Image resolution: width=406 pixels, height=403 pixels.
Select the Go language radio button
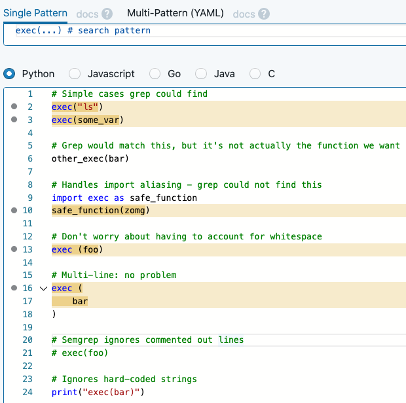(155, 74)
